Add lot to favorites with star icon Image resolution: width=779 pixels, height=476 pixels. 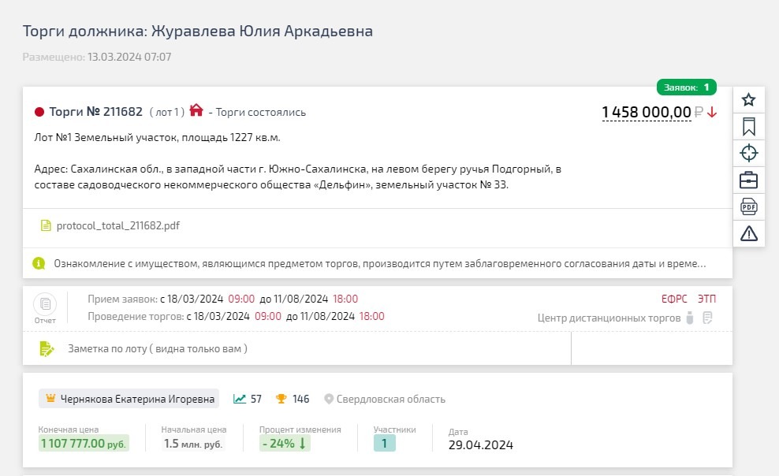tap(749, 100)
